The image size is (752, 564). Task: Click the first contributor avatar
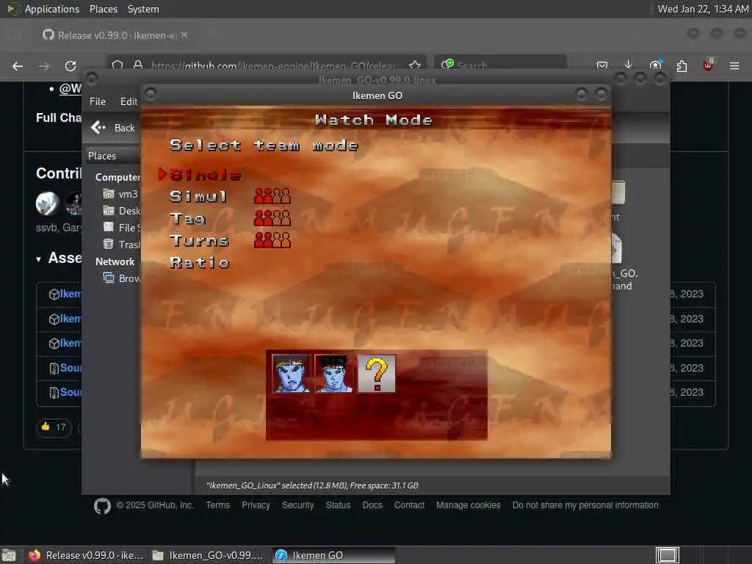point(47,203)
